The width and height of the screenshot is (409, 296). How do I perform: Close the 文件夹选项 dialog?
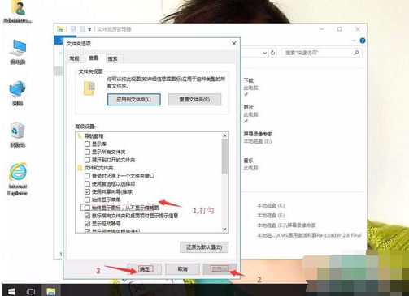point(234,44)
